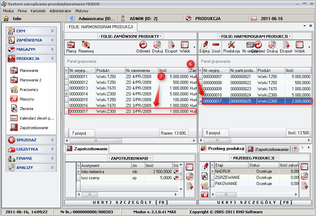Open Maszyny in the sidebar
The height and width of the screenshot is (216, 316).
pos(27,99)
